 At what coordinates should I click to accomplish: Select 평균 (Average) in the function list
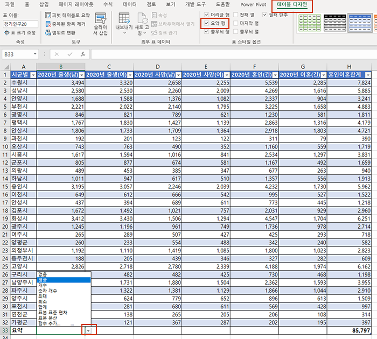(64, 280)
